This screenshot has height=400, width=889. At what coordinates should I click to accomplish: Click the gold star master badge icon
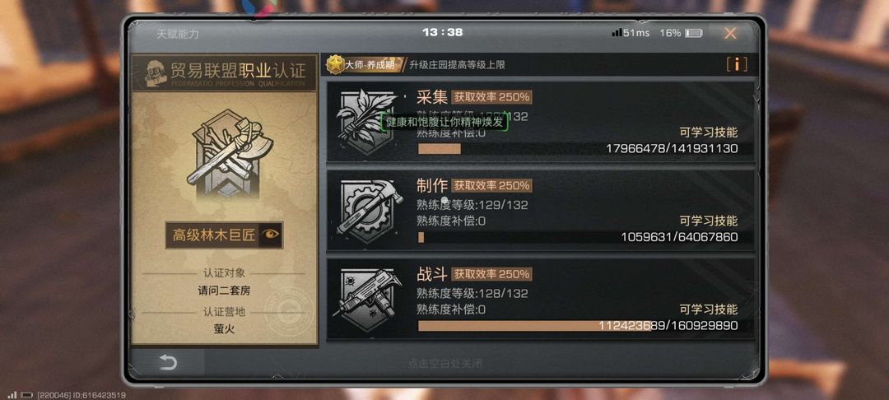coord(336,64)
